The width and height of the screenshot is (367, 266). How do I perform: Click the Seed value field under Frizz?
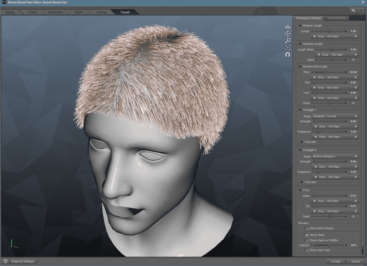tap(353, 216)
